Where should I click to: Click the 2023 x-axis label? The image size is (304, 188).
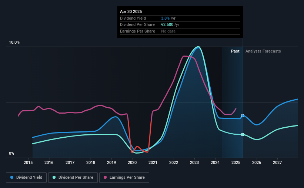click(x=194, y=162)
